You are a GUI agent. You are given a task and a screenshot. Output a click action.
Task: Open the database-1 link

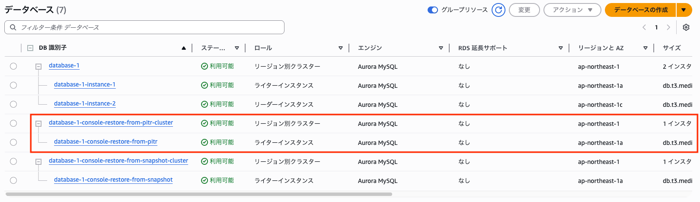tap(64, 66)
